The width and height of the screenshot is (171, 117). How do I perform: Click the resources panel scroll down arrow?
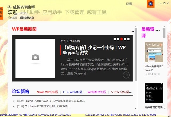[164, 108]
